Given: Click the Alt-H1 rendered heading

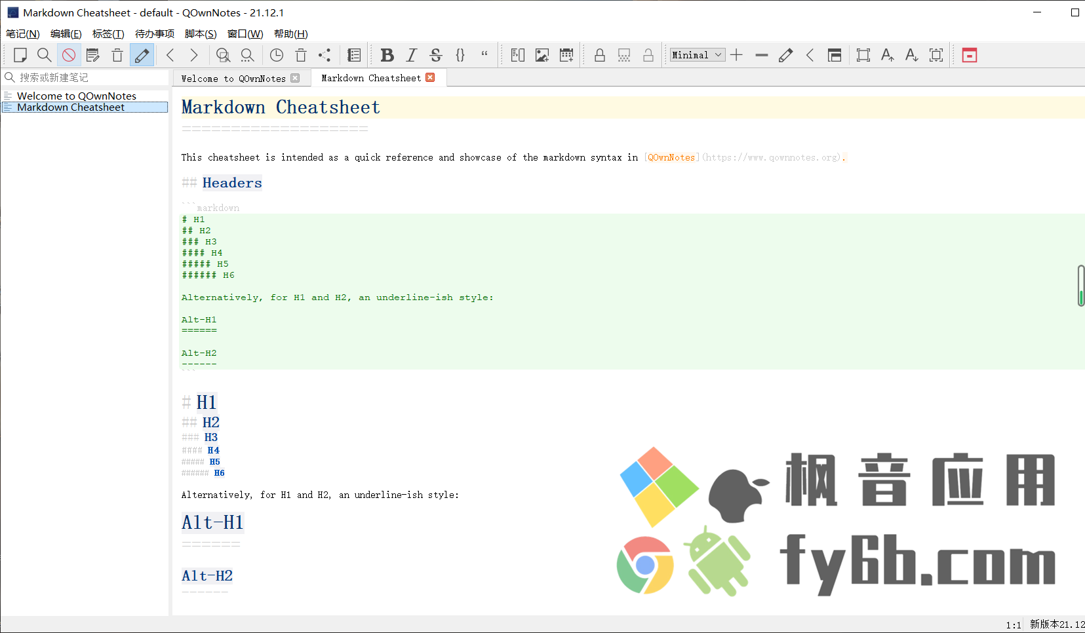Looking at the screenshot, I should pyautogui.click(x=213, y=523).
